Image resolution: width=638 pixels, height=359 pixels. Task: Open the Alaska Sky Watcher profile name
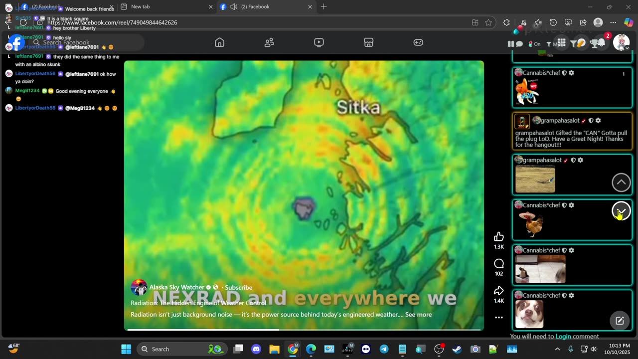click(177, 288)
